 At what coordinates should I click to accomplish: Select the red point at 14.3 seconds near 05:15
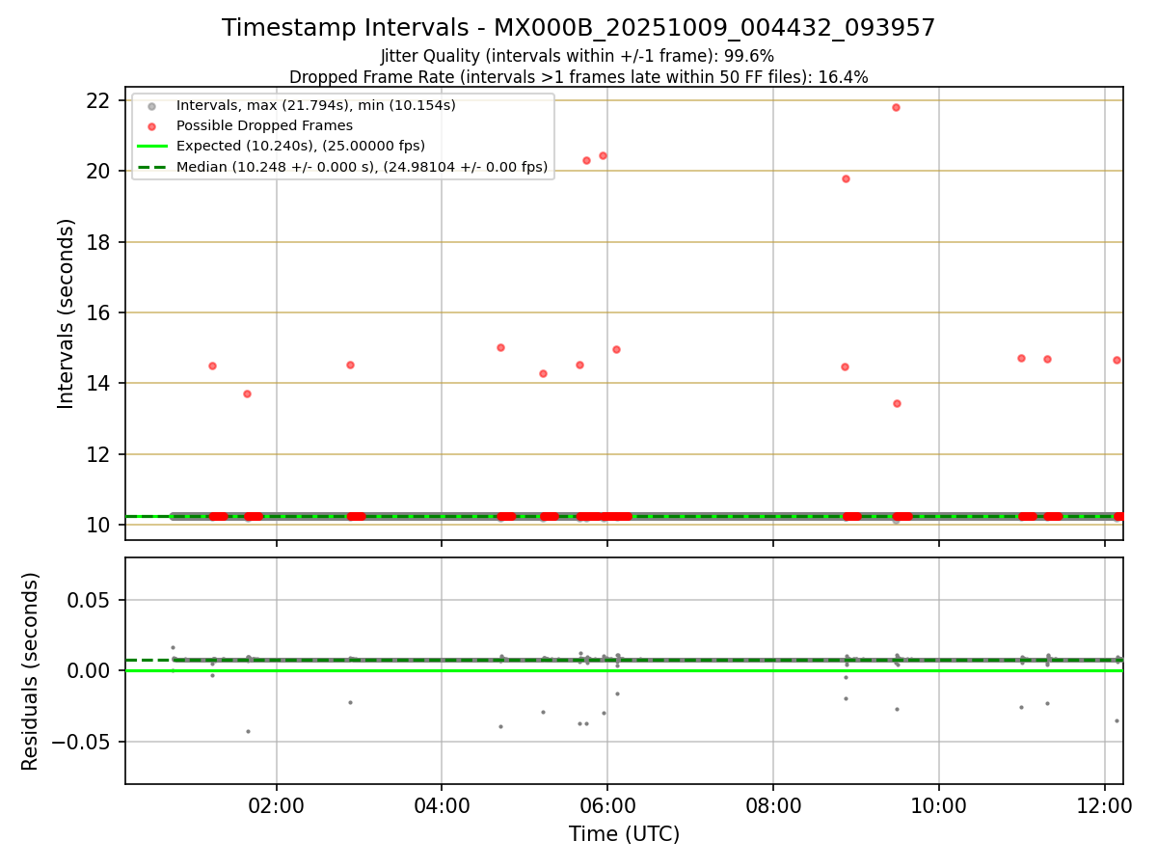[543, 373]
